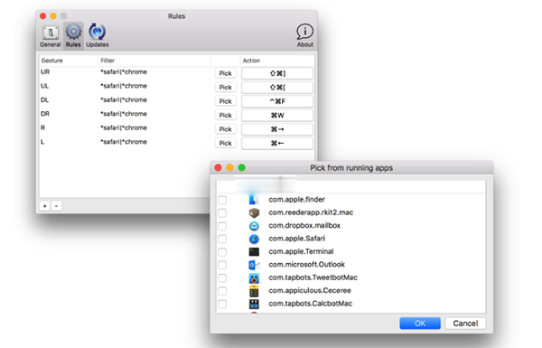This screenshot has height=348, width=542.
Task: Select the R gesture cell
Action: click(x=42, y=127)
